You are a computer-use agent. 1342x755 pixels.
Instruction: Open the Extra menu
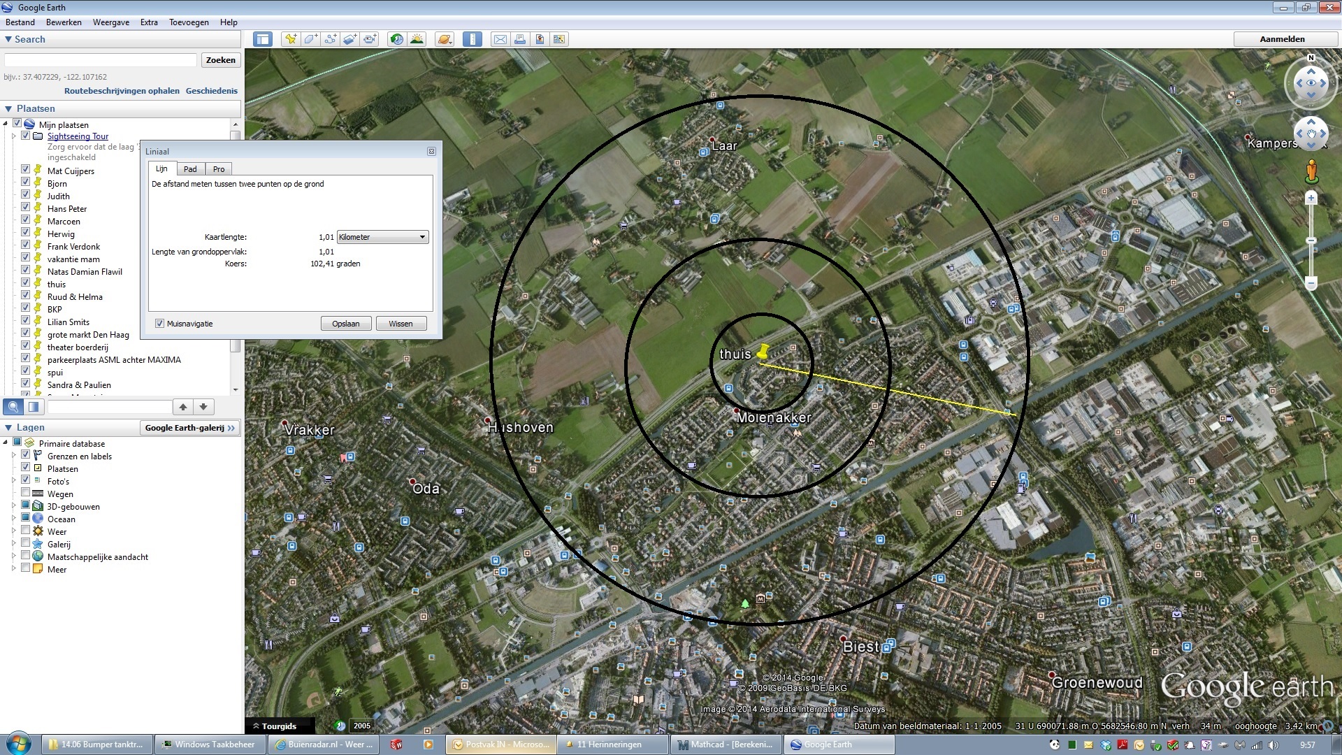pos(149,22)
